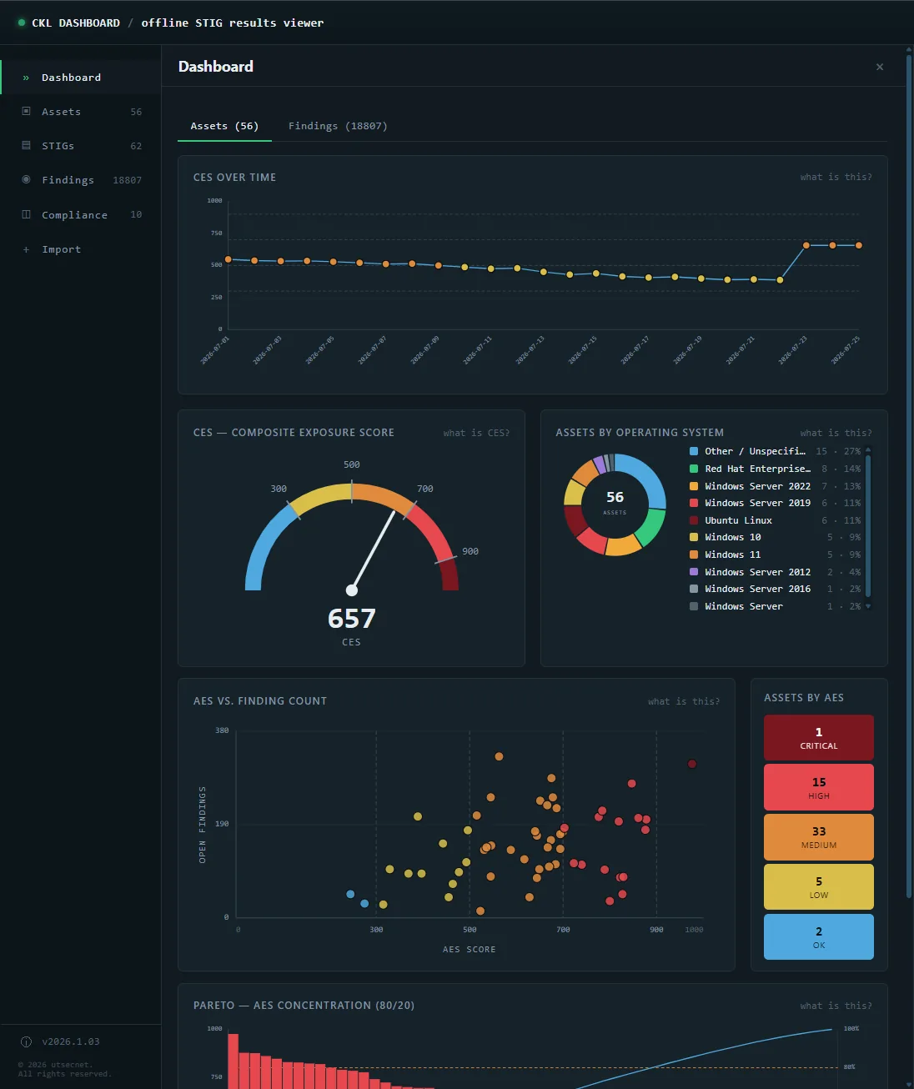Navigate to Findings in the sidebar
This screenshot has height=1089, width=914.
coord(81,180)
